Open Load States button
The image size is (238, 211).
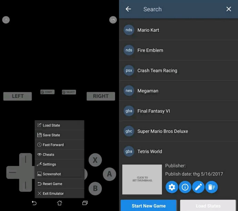click(208, 206)
